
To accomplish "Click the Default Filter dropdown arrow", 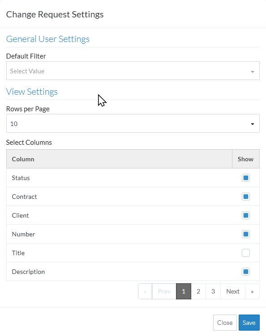I will (253, 71).
